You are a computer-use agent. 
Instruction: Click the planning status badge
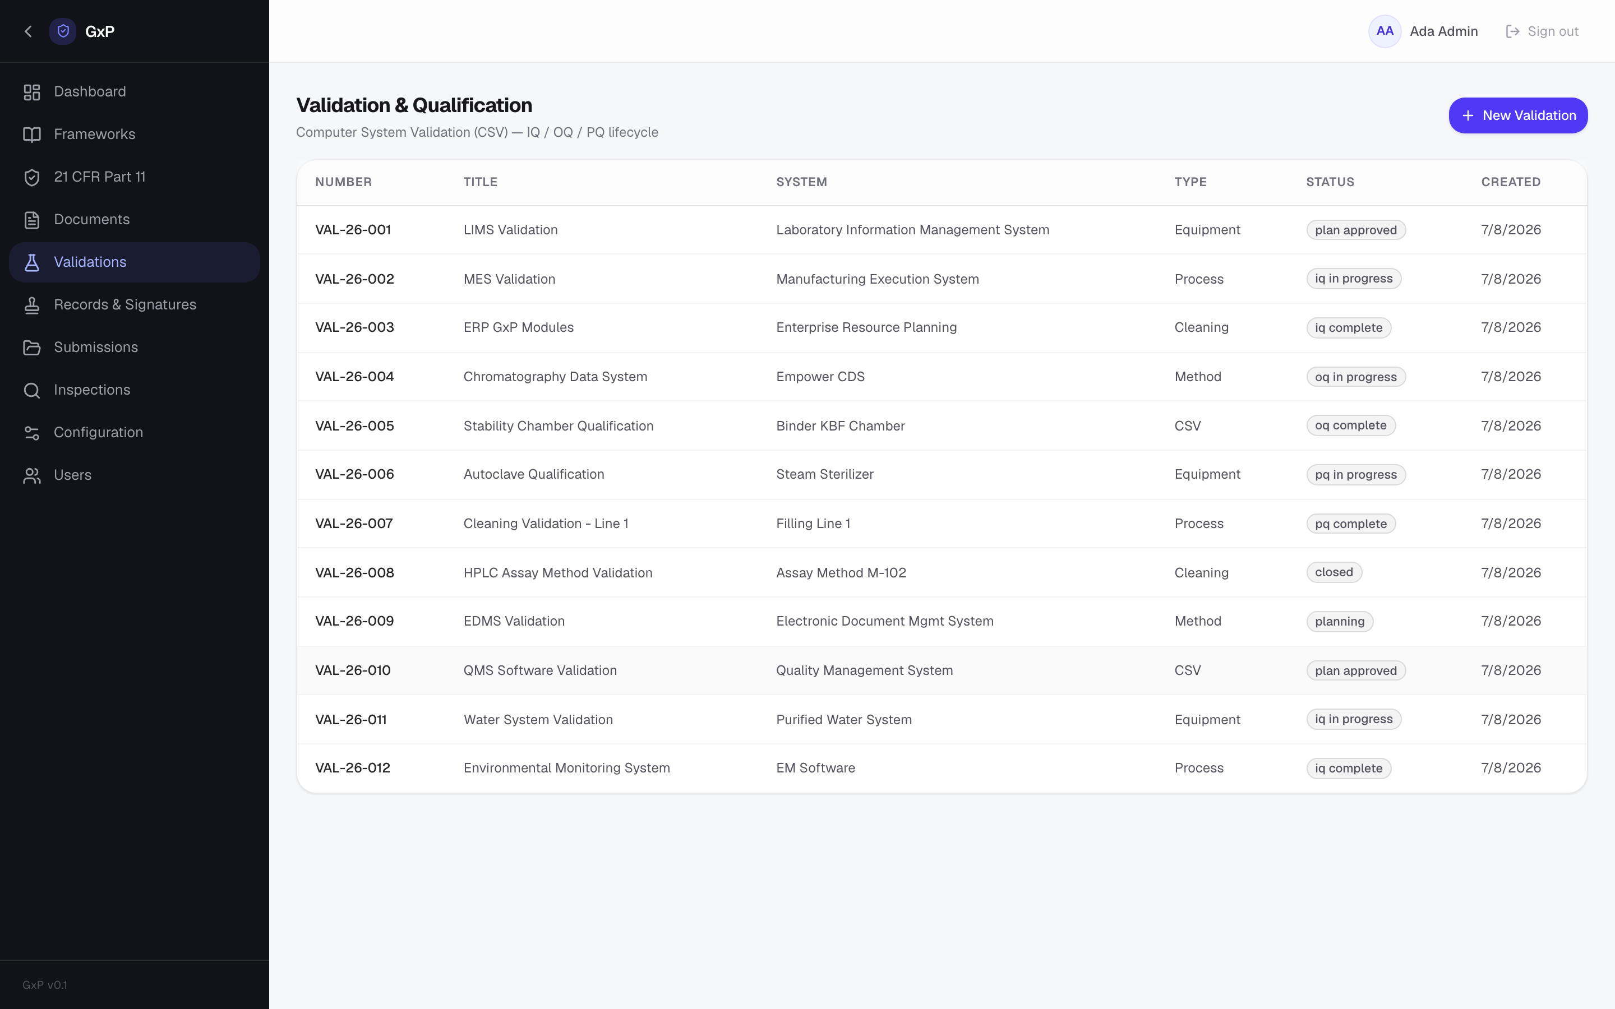point(1339,621)
